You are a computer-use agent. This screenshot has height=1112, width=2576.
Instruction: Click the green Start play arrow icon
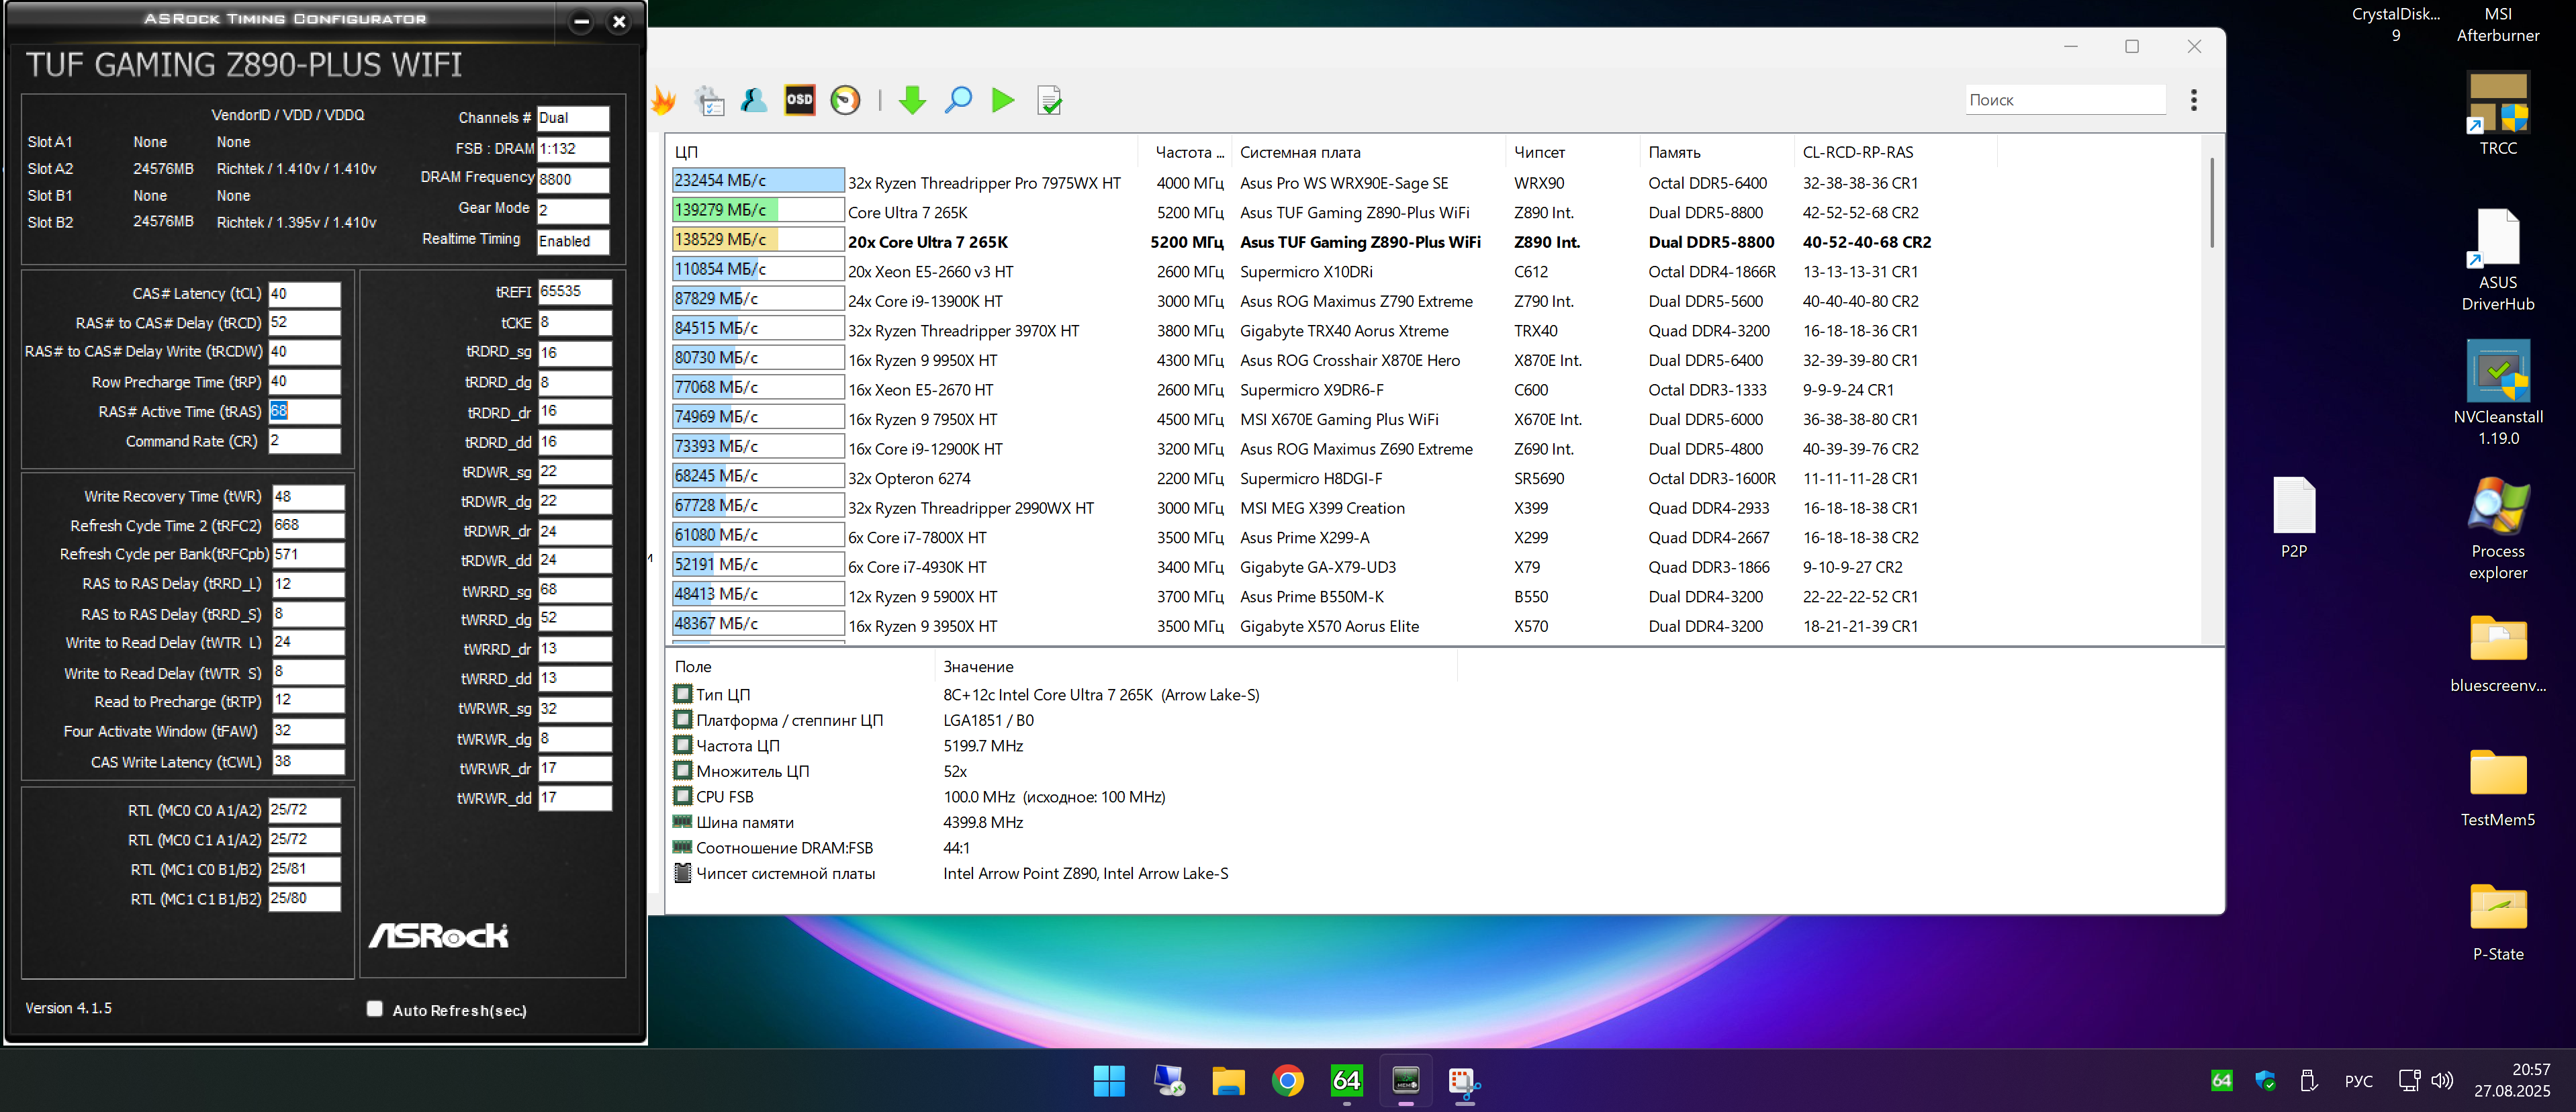coord(1002,100)
